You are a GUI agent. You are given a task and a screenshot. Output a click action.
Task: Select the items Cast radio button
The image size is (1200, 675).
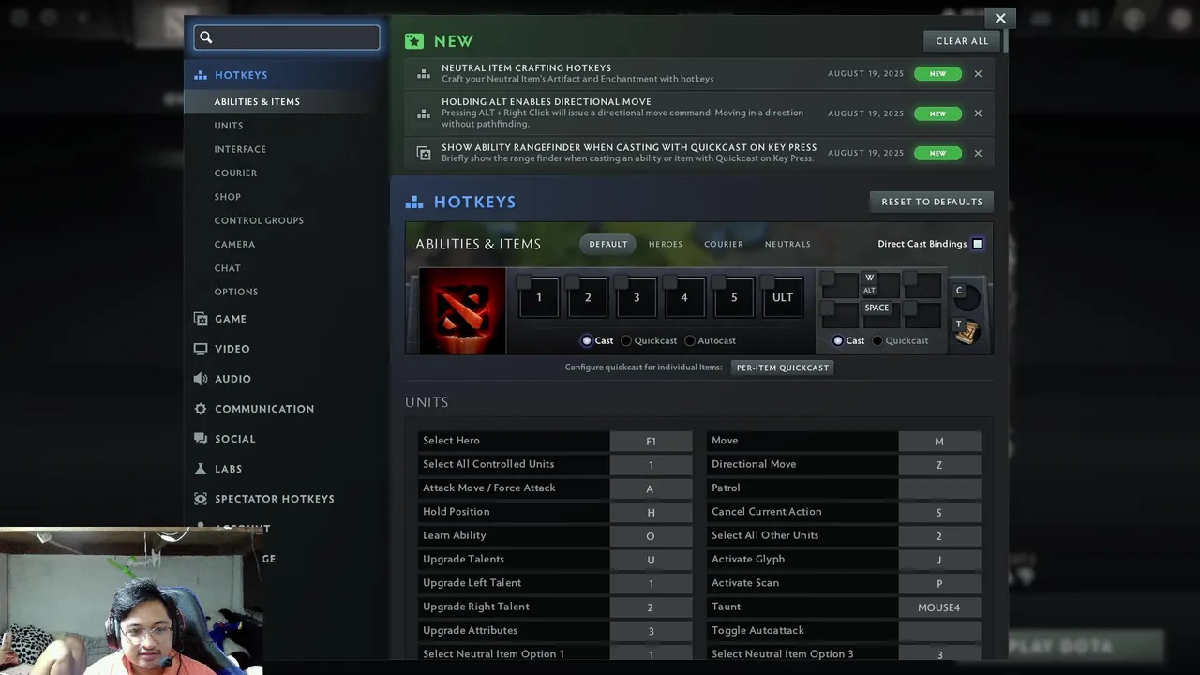838,341
